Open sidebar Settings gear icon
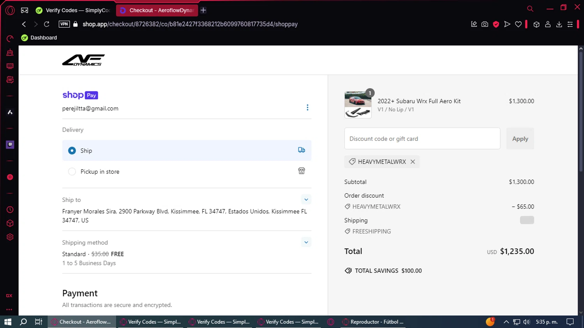Screen dimensions: 584x328 click(x=10, y=237)
